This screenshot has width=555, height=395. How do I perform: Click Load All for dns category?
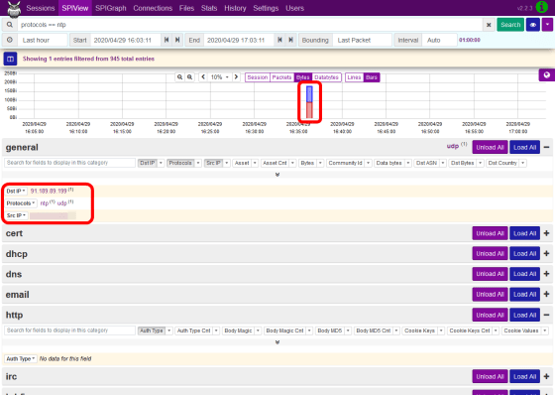click(x=524, y=274)
